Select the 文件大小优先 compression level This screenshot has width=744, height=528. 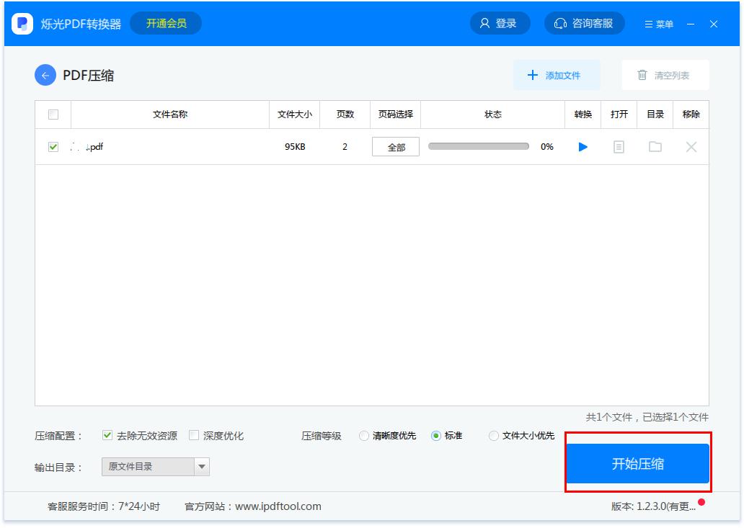pyautogui.click(x=493, y=435)
